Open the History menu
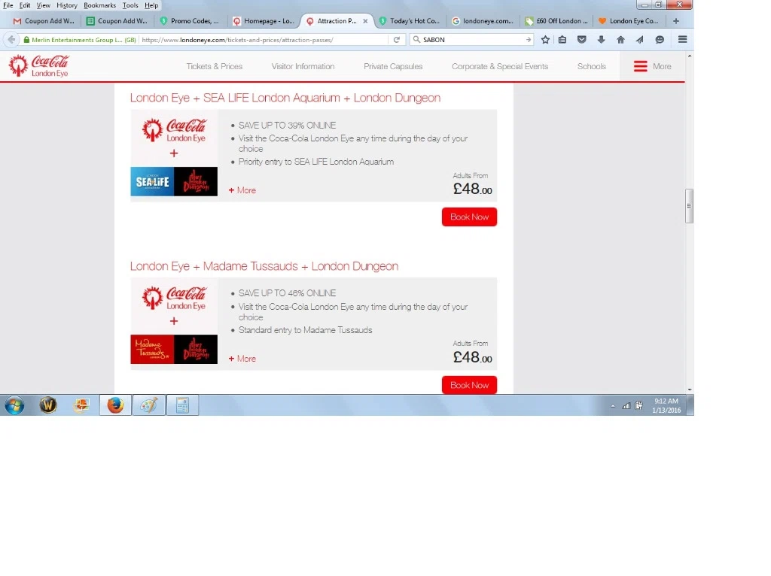 tap(67, 5)
